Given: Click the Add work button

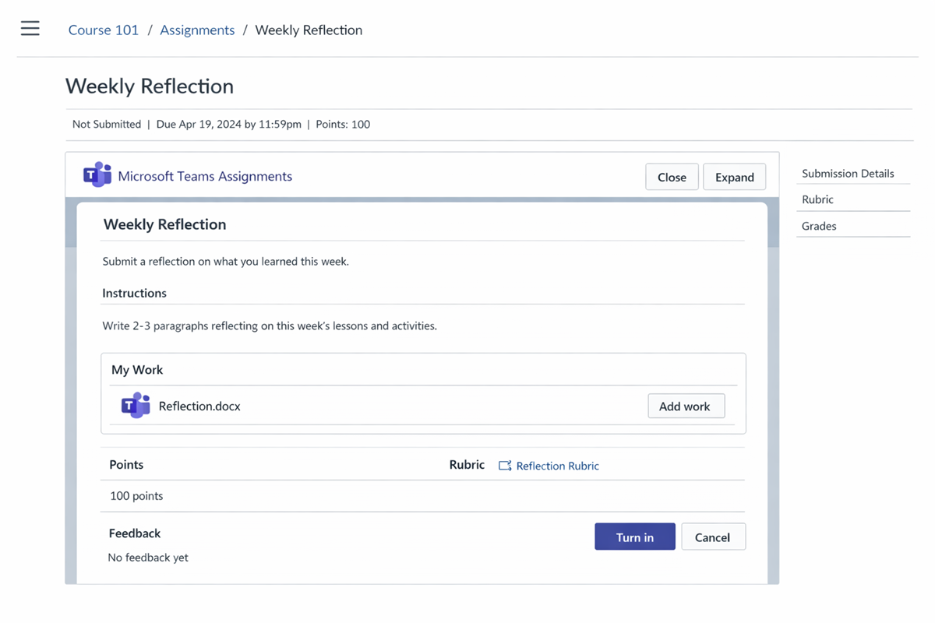Looking at the screenshot, I should 686,406.
